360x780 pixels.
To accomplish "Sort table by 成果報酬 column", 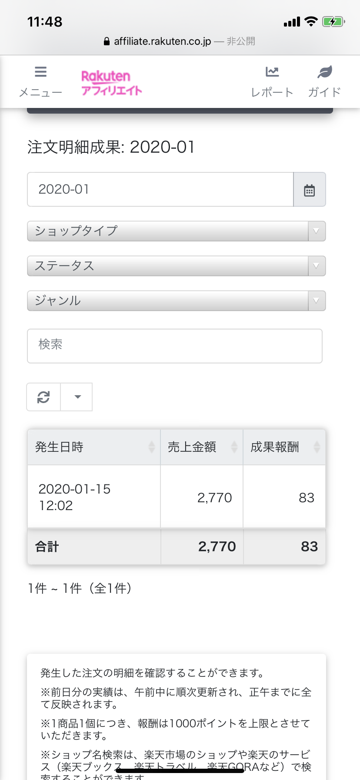I will 284,447.
